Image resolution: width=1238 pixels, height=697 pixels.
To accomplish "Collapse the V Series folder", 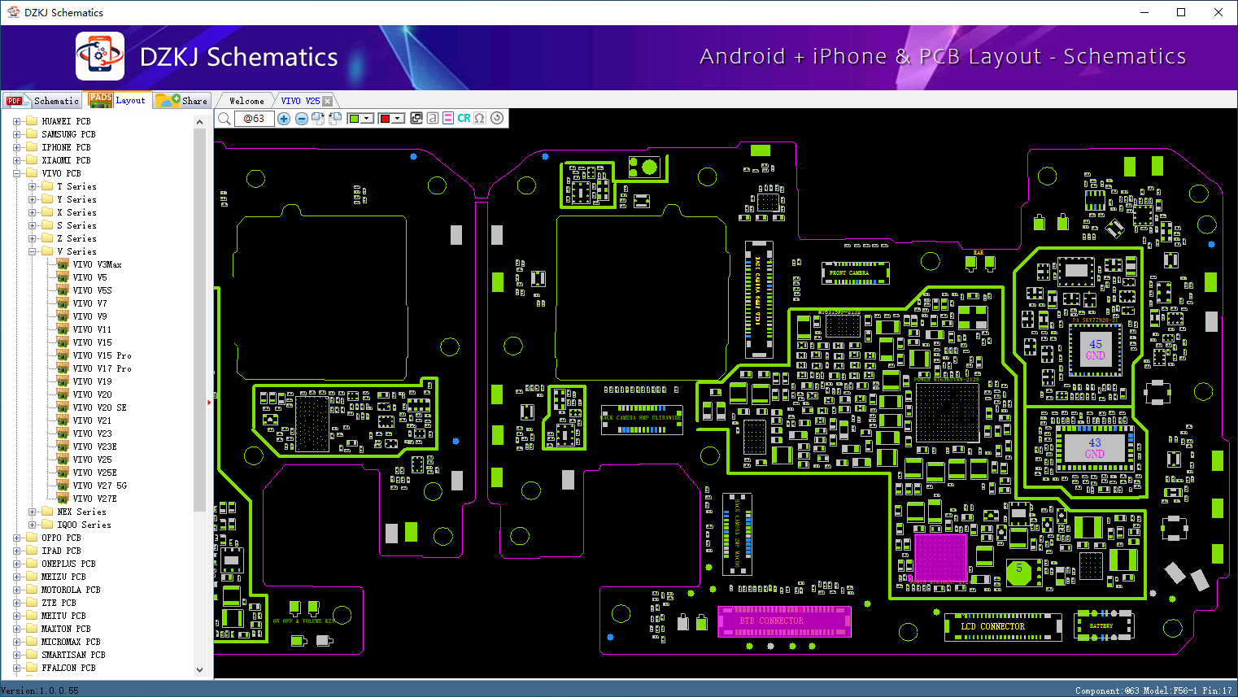I will (32, 251).
